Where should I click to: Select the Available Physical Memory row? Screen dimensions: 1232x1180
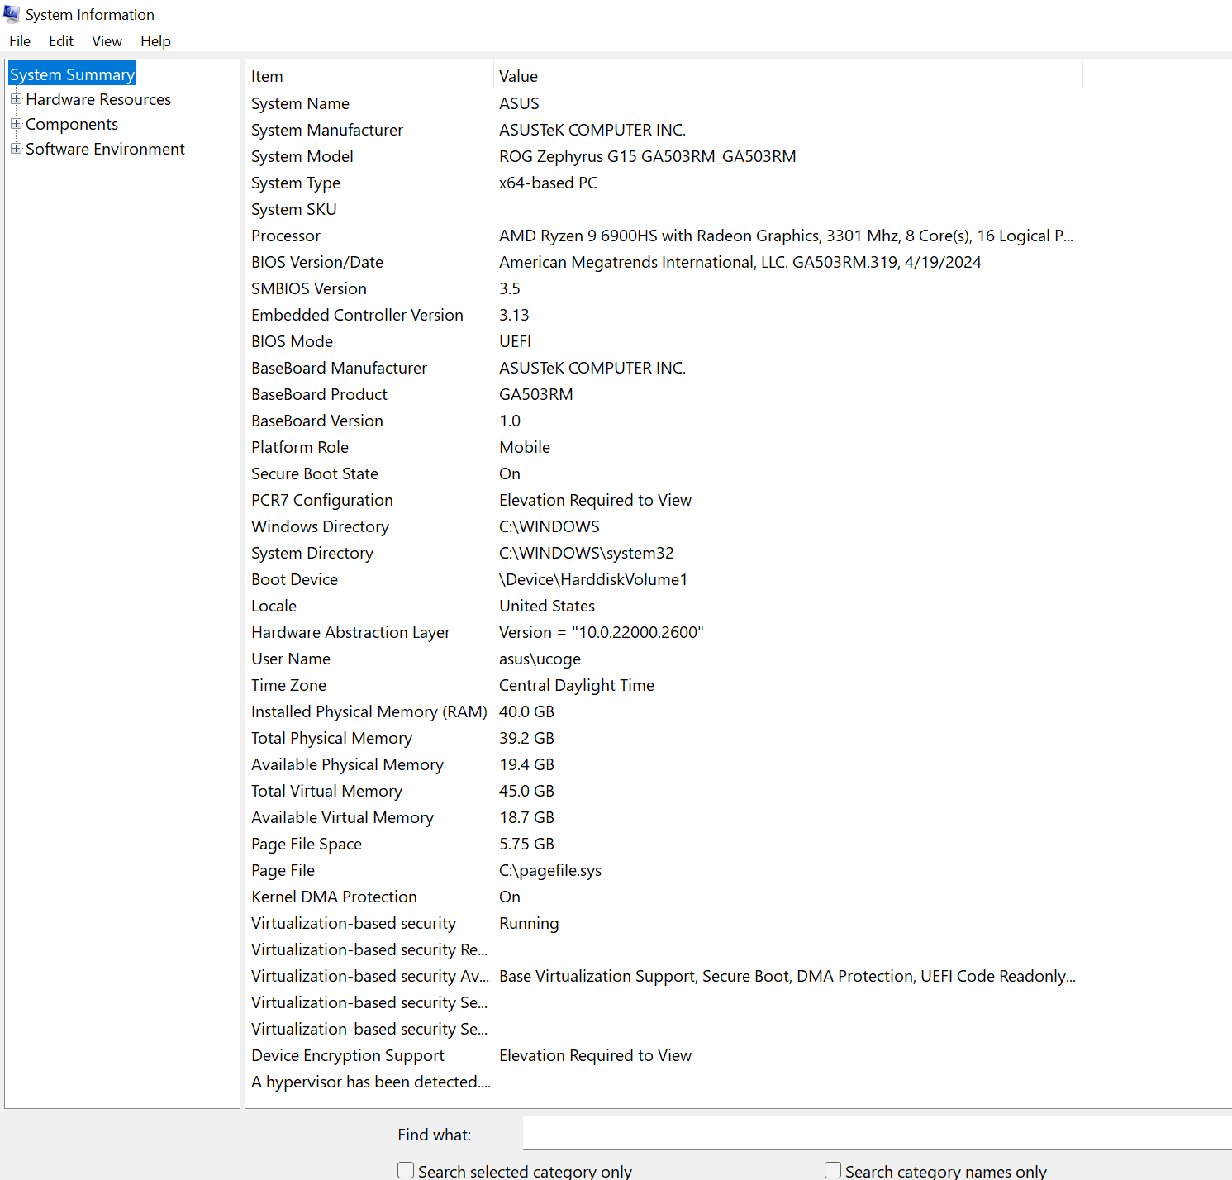pyautogui.click(x=664, y=764)
